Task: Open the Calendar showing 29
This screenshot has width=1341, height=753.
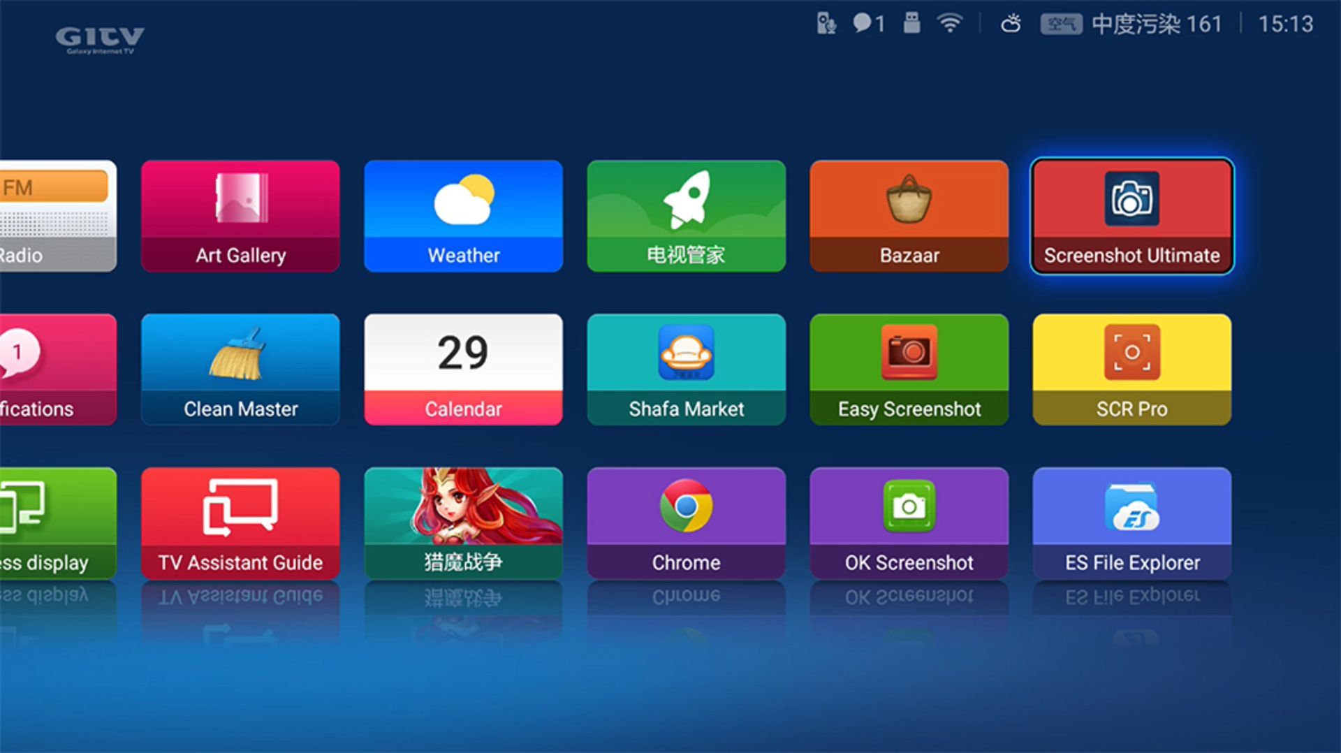Action: pos(462,369)
